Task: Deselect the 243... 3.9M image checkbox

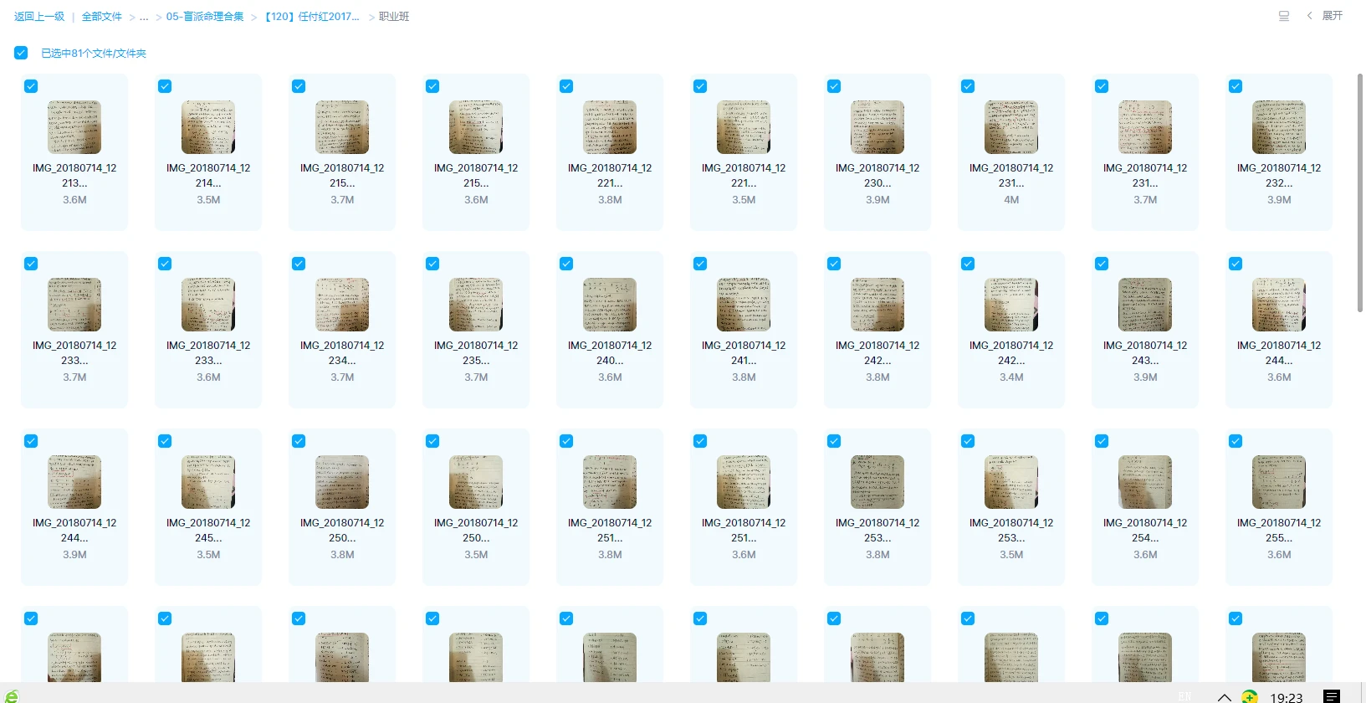Action: pyautogui.click(x=1102, y=264)
